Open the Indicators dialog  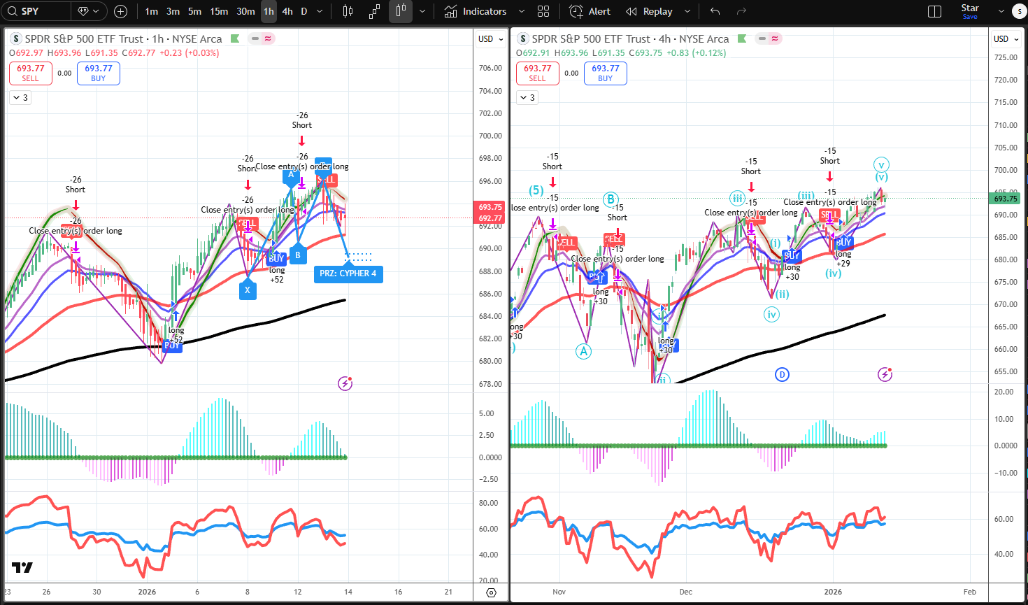476,11
